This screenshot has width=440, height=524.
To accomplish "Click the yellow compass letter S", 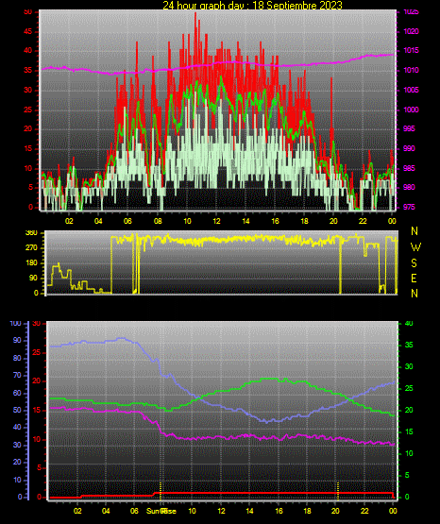I will [x=414, y=263].
